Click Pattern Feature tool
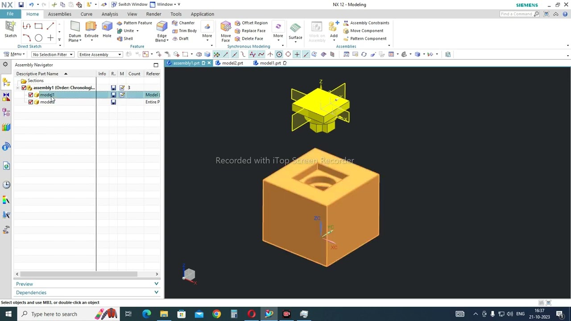The width and height of the screenshot is (571, 321). click(134, 23)
